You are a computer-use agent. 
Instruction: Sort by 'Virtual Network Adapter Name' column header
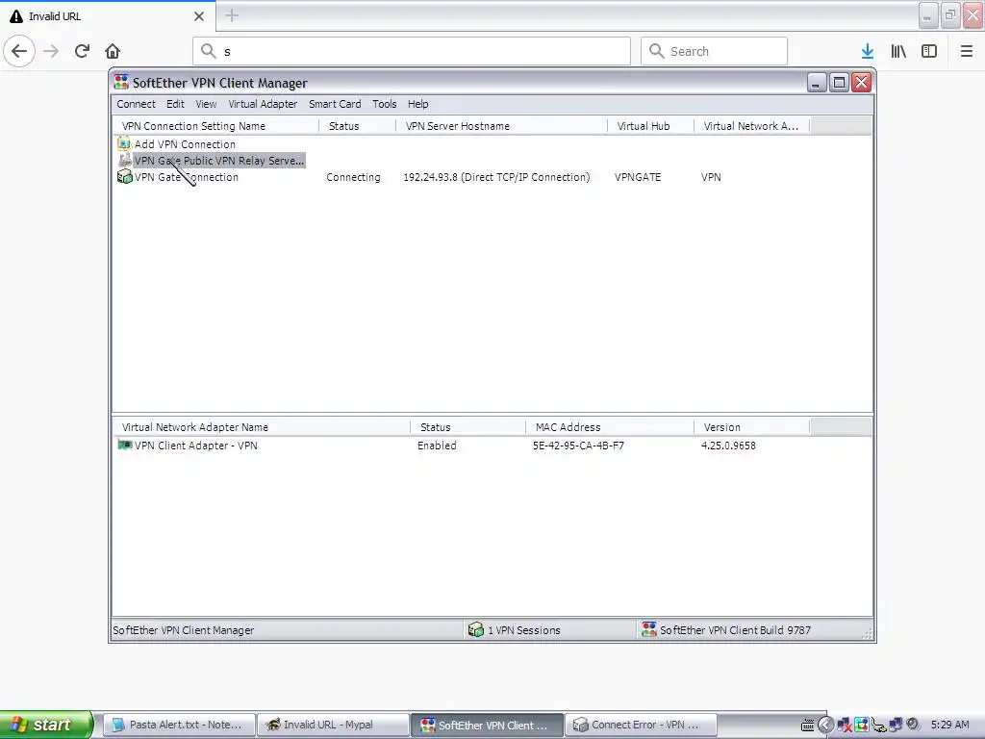[x=262, y=427]
